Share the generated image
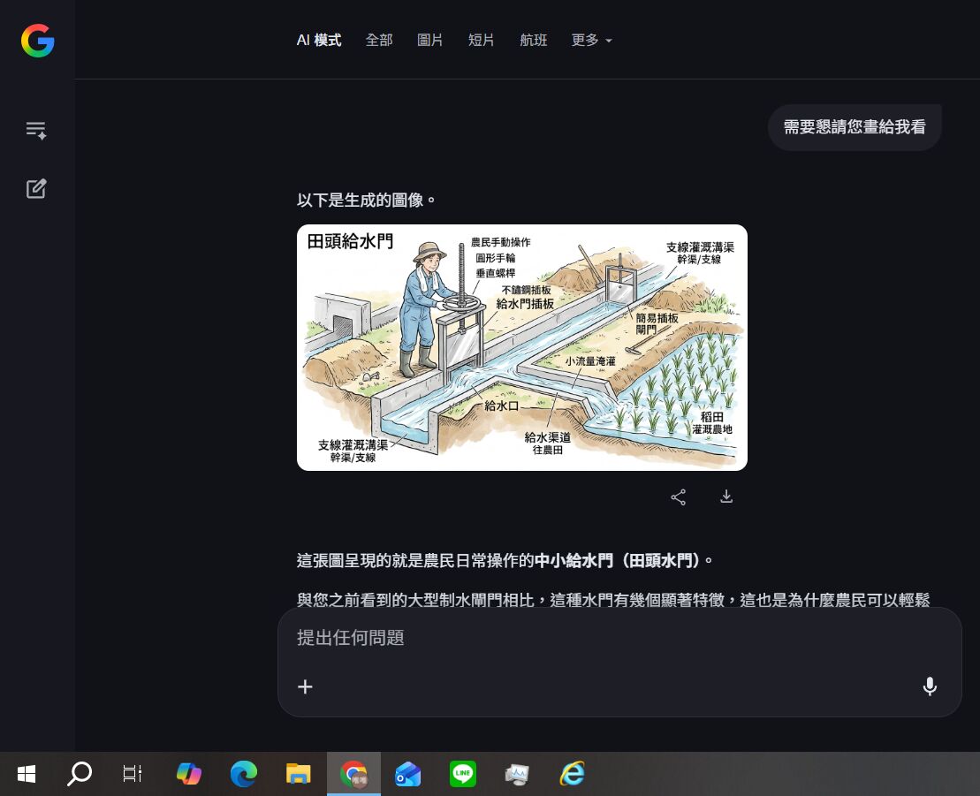This screenshot has width=980, height=796. [678, 497]
